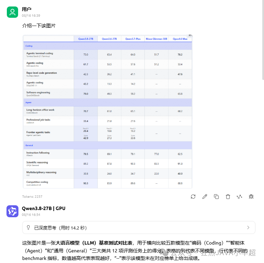Click the purple Qwen model avatar
Image resolution: width=264 pixels, height=263 pixels.
point(12,211)
